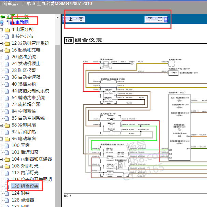The image size is (207, 207).
Task: Go to previous page with 上一页 button
Action: click(74, 19)
